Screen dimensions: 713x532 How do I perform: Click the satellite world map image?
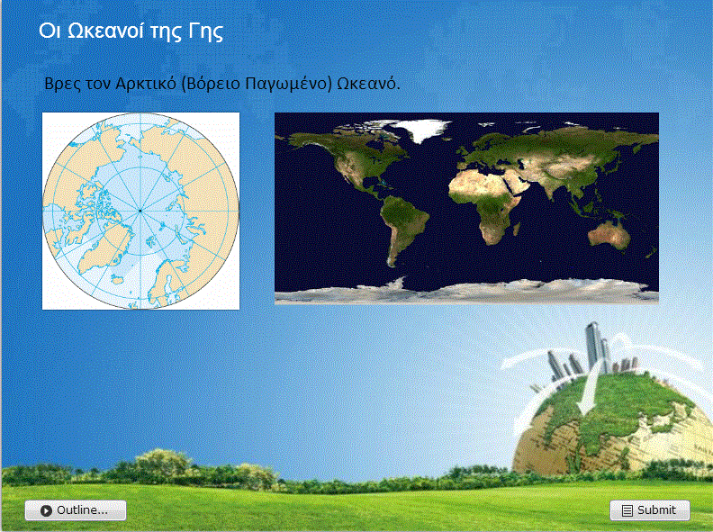[x=466, y=208]
